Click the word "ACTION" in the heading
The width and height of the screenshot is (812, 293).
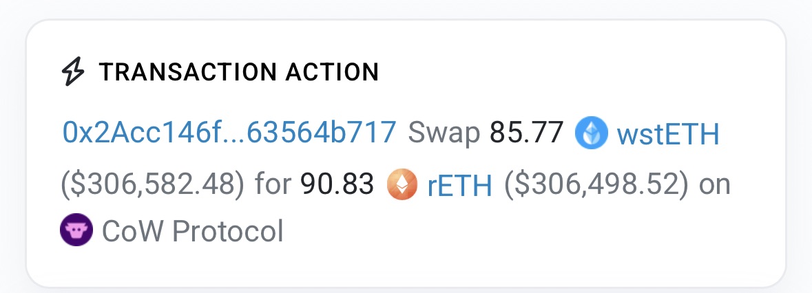(x=334, y=72)
